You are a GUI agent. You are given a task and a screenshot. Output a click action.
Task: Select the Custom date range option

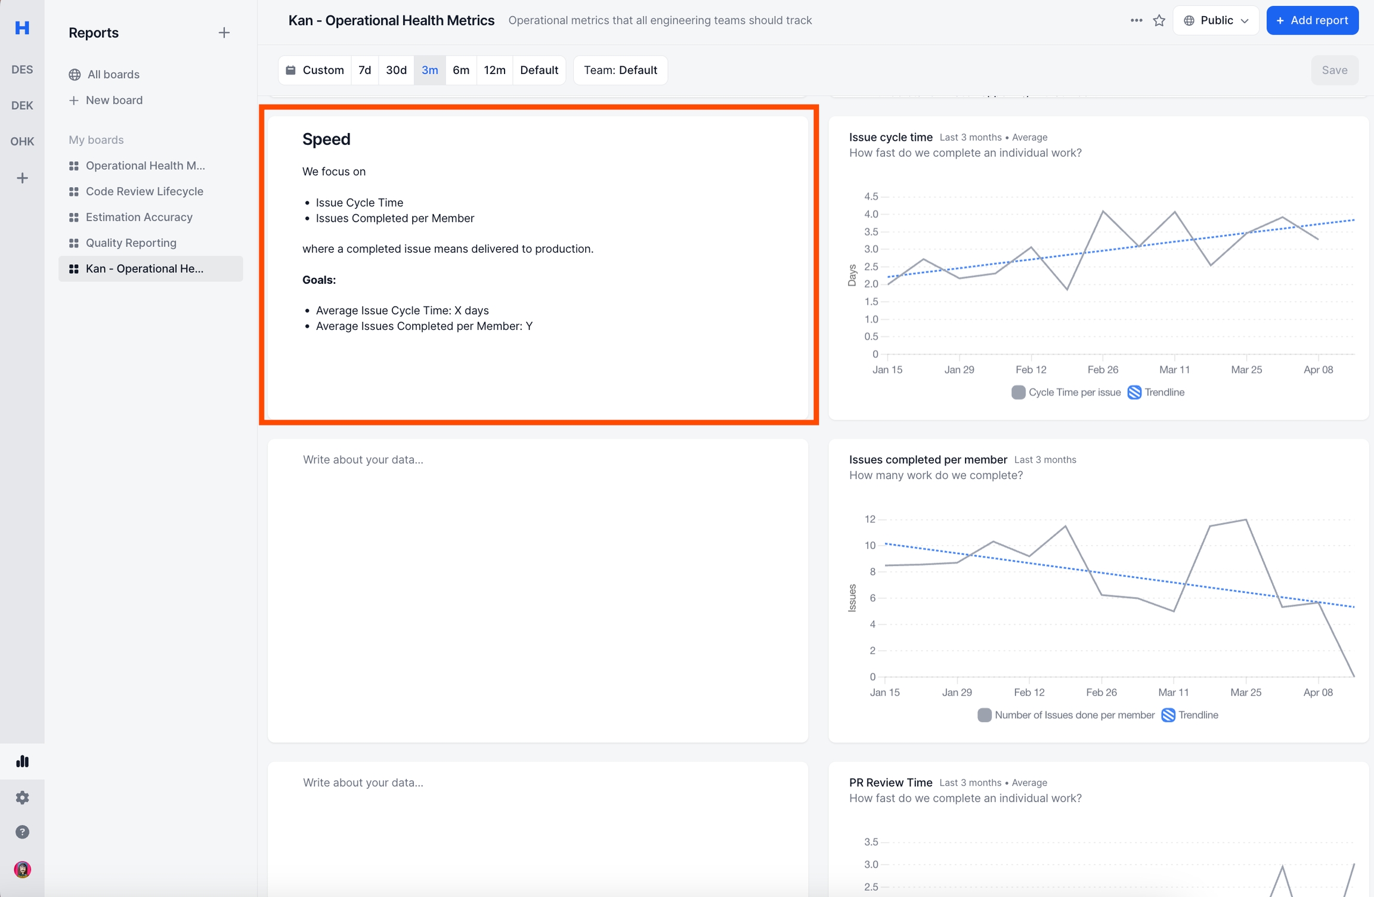315,70
